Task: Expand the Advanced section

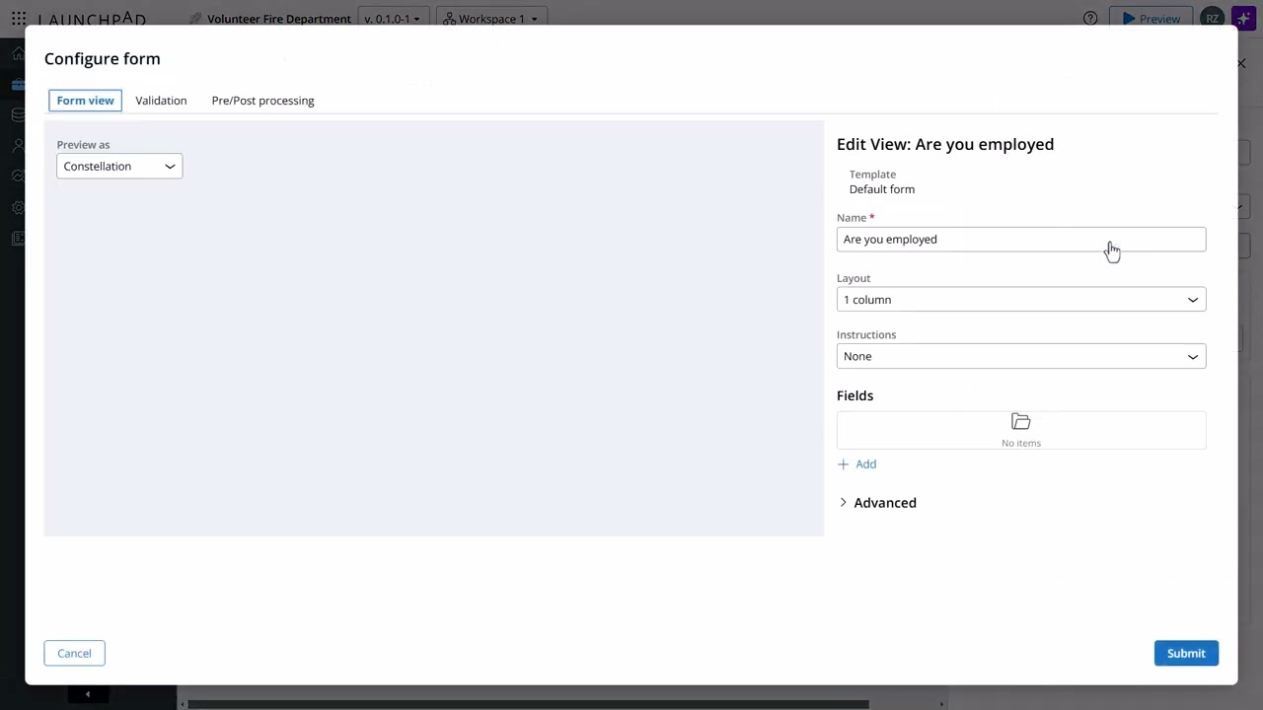Action: pyautogui.click(x=877, y=503)
